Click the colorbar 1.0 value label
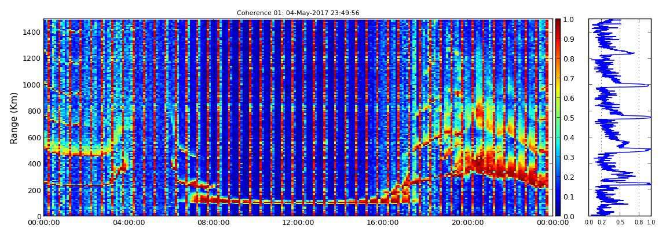Image resolution: width=666 pixels, height=236 pixels. (x=568, y=20)
